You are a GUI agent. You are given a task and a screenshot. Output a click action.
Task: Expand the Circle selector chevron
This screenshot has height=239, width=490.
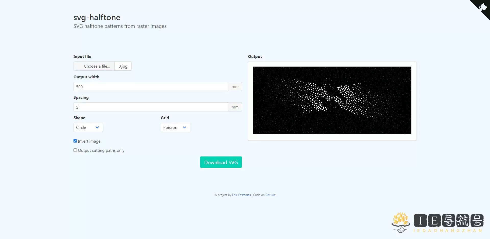click(97, 127)
